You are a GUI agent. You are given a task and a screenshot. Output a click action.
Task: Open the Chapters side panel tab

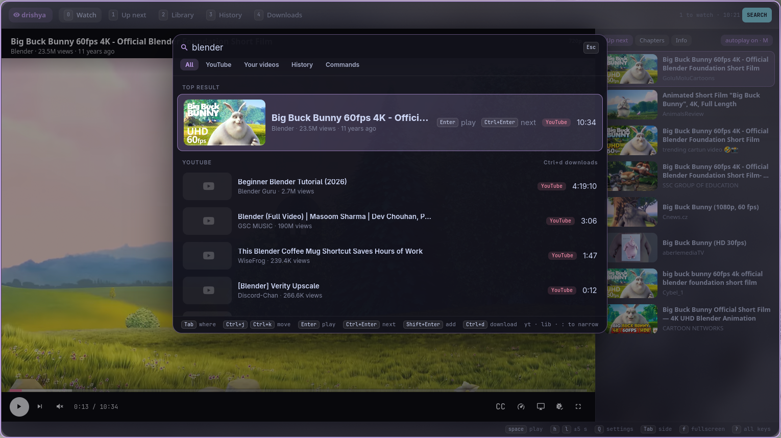(x=652, y=41)
